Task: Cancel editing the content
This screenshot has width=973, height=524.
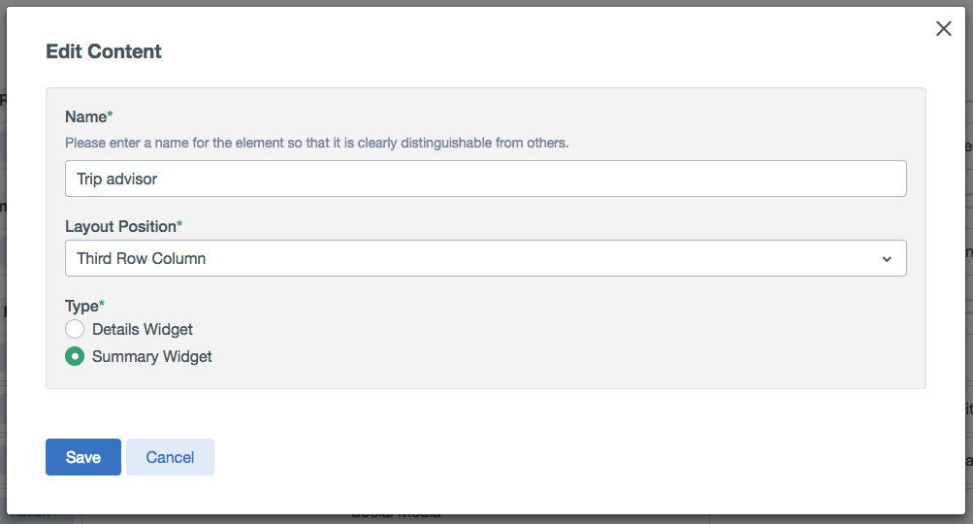Action: (170, 457)
